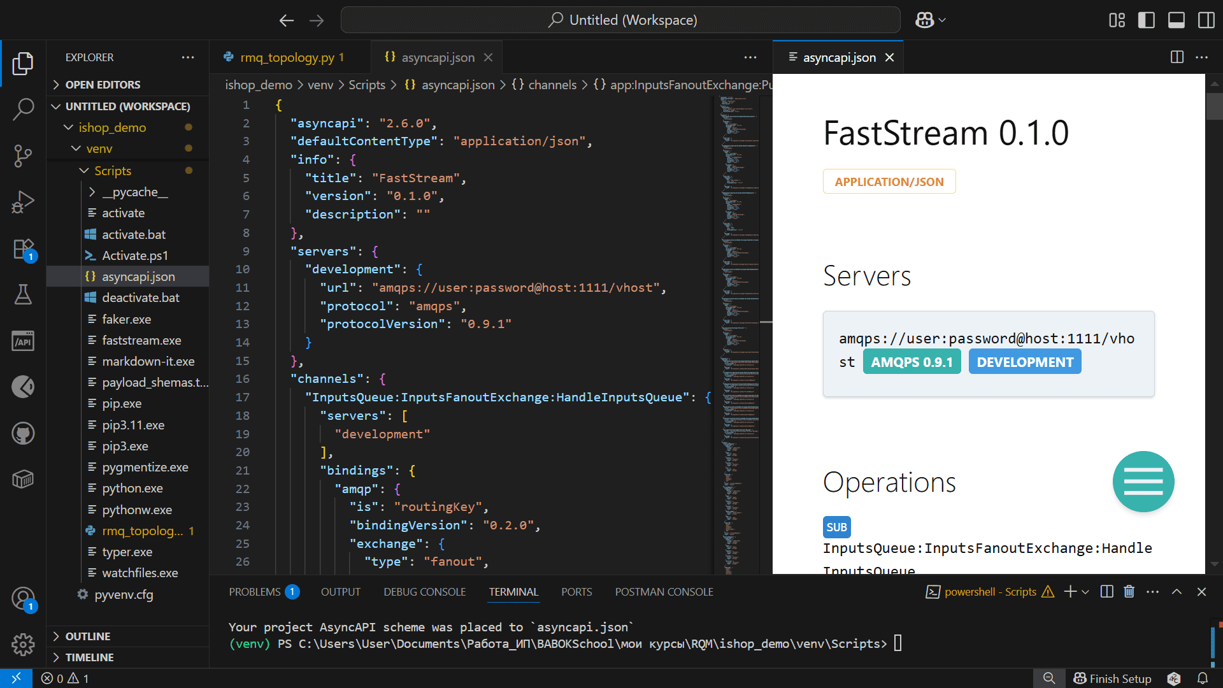Split the preview editor to the right

click(x=1177, y=57)
